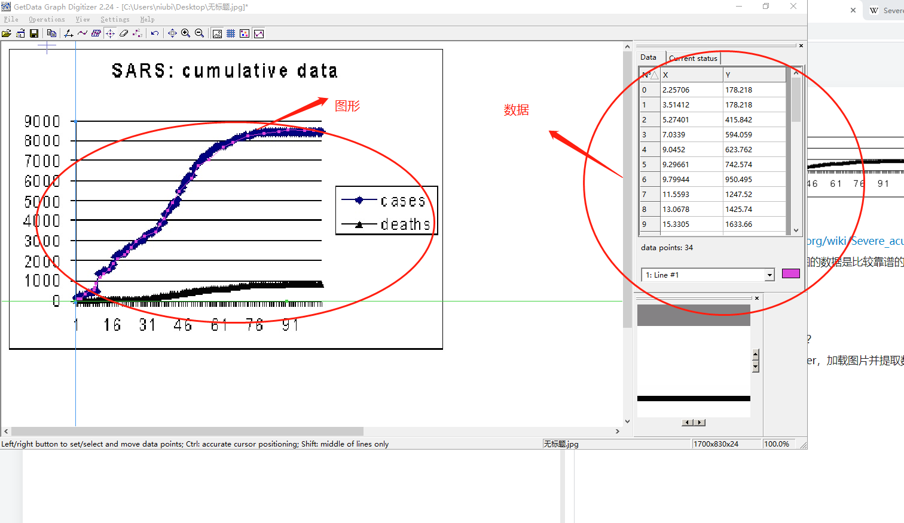Zoom out with the magnifier minus icon

click(x=200, y=33)
